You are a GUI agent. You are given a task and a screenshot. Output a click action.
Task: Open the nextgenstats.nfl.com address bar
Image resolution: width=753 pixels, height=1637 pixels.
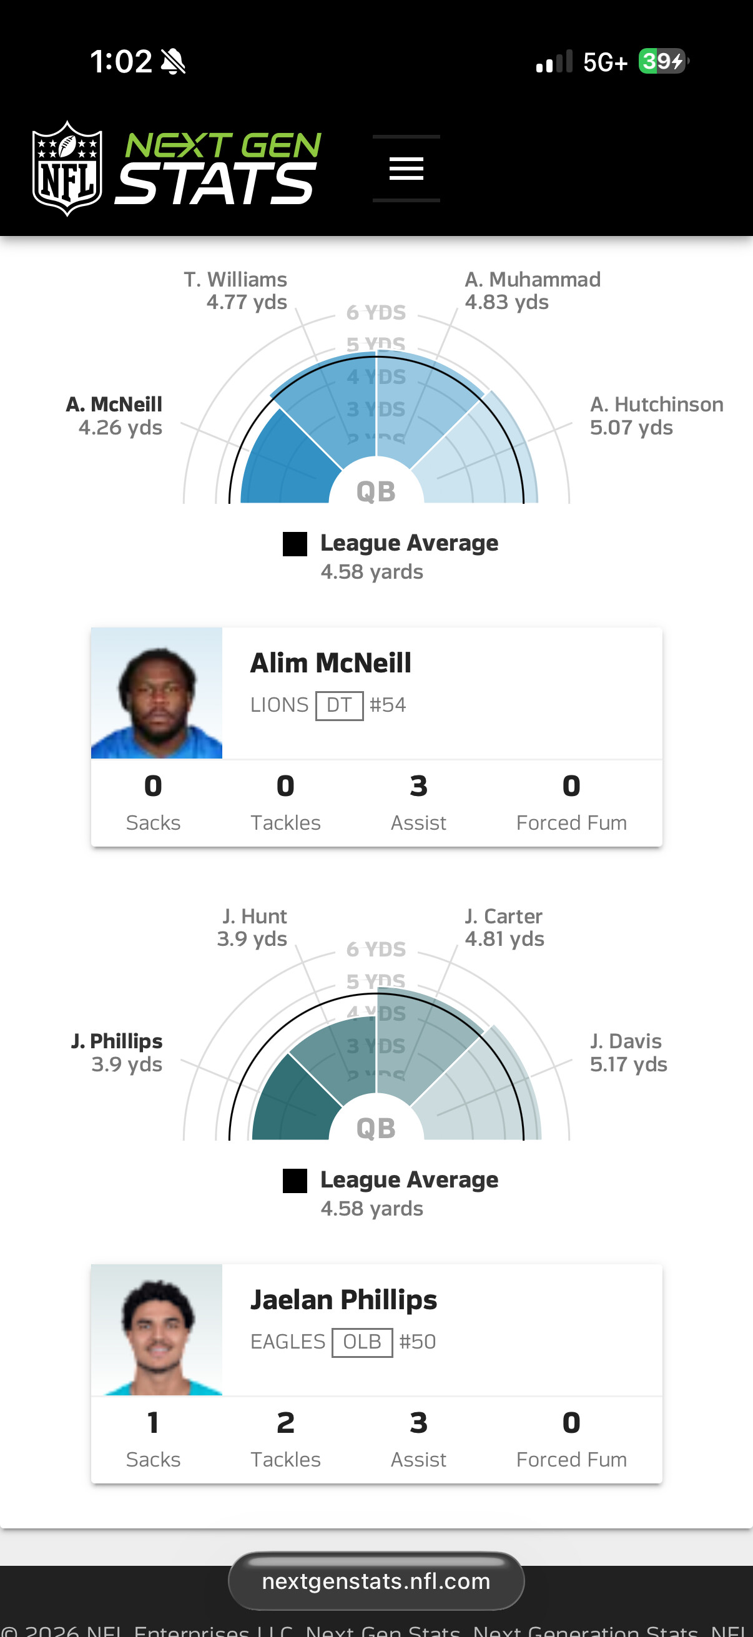click(x=376, y=1581)
